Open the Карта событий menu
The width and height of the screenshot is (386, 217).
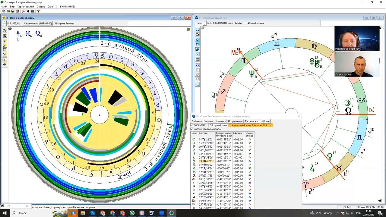click(x=26, y=6)
